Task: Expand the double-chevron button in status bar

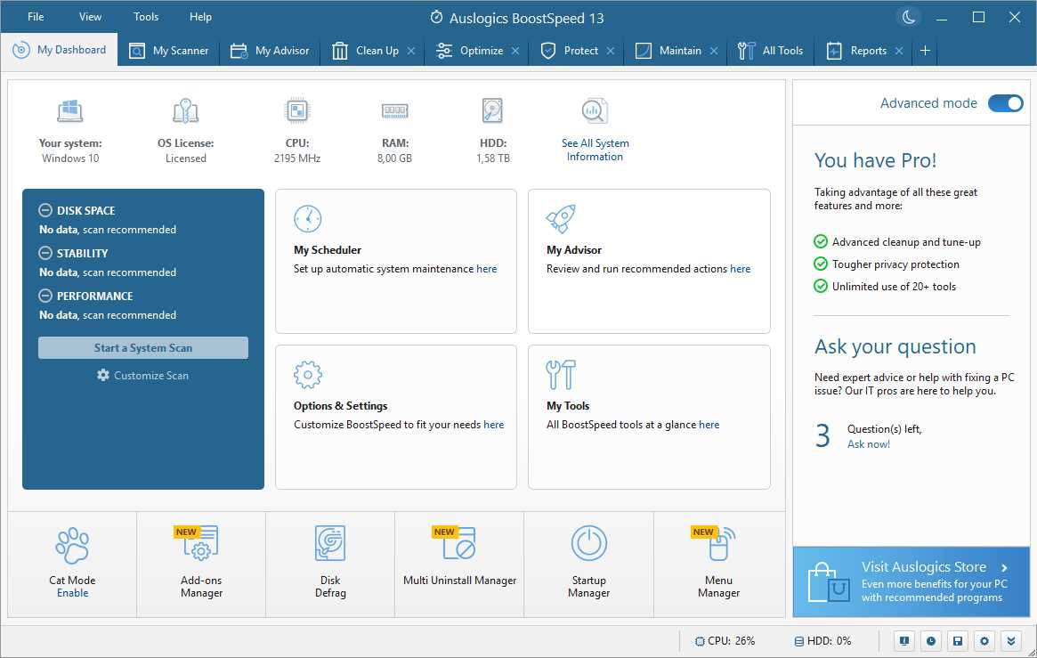Action: coord(1010,641)
